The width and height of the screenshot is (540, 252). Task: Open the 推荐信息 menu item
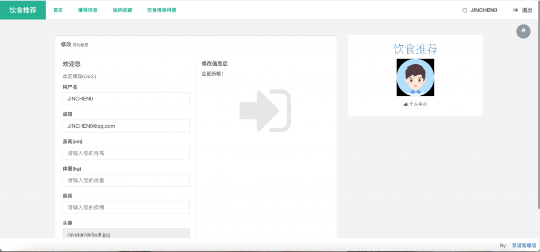88,11
